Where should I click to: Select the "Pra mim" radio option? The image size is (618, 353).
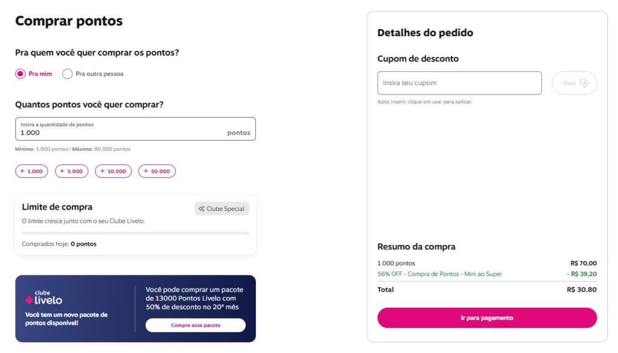coord(21,74)
